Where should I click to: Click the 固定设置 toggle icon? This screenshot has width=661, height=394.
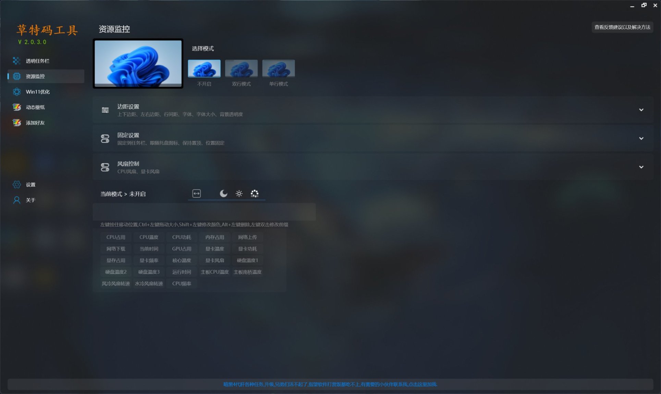click(x=105, y=139)
